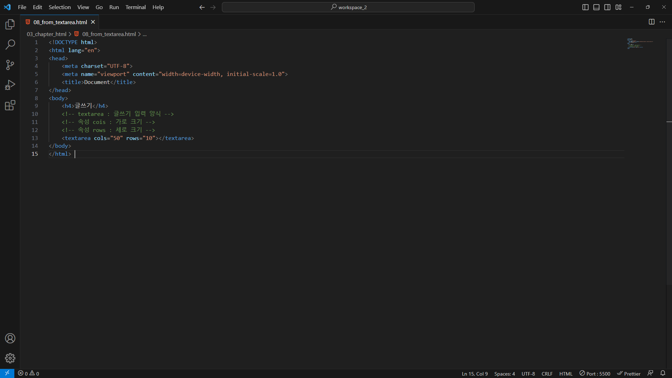Click the Prettier status bar button
This screenshot has width=672, height=378.
[x=629, y=373]
